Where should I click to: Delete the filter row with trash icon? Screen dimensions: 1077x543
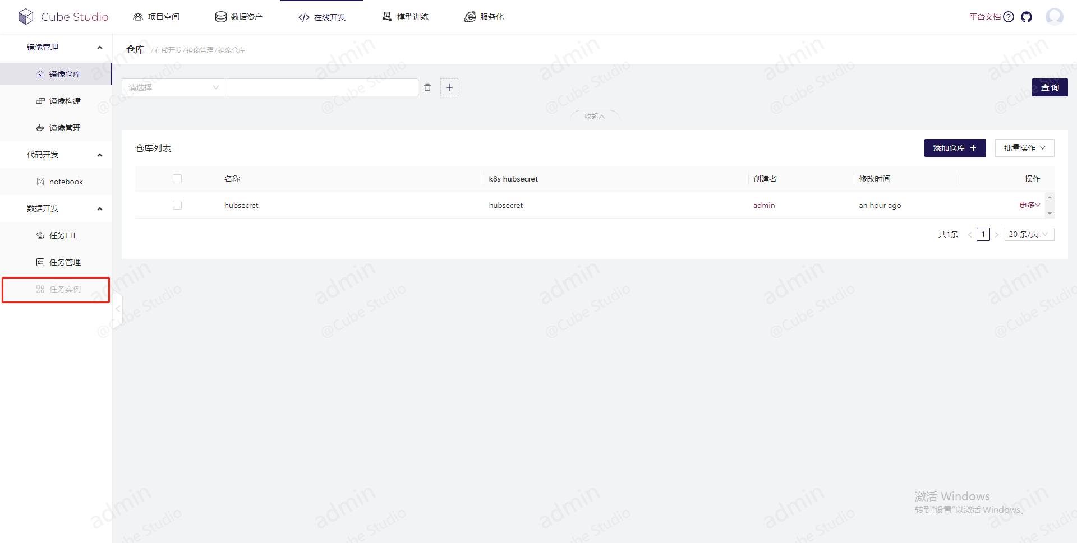coord(427,87)
